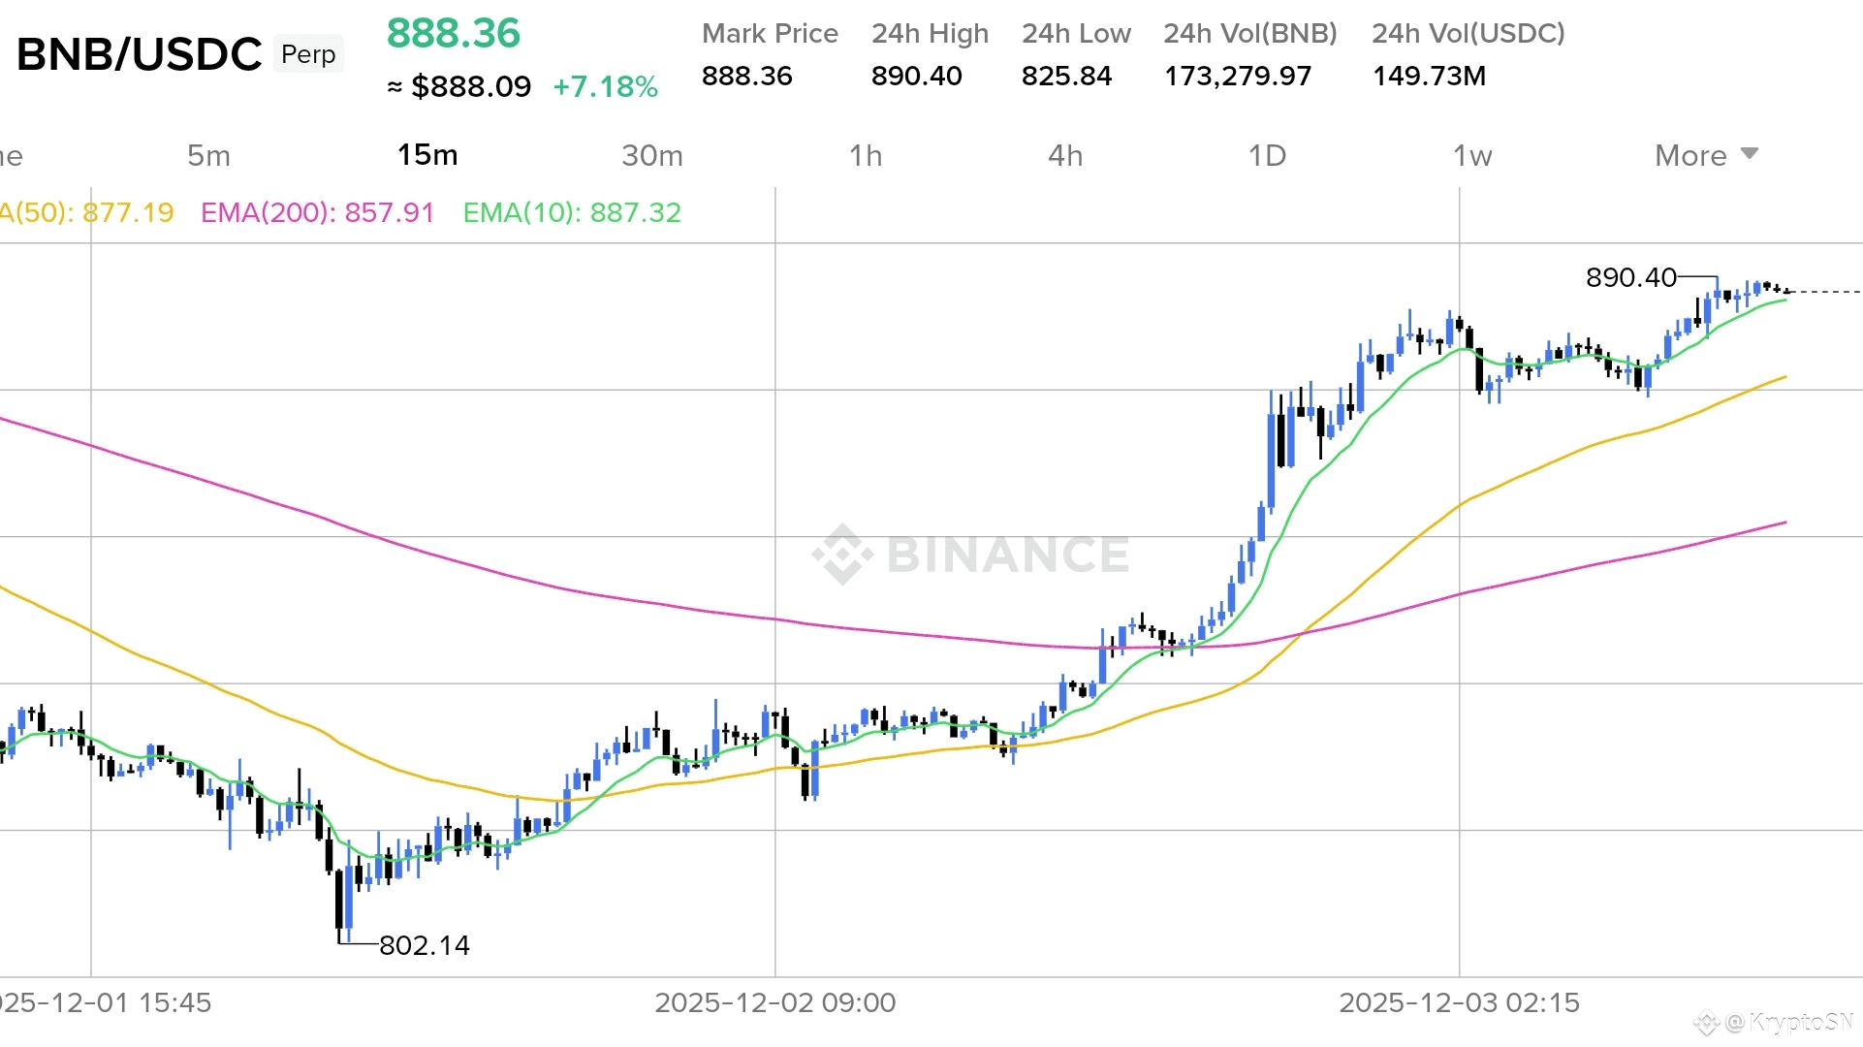
Task: Click the 2025-12-02 09:00 time label
Action: [774, 1002]
